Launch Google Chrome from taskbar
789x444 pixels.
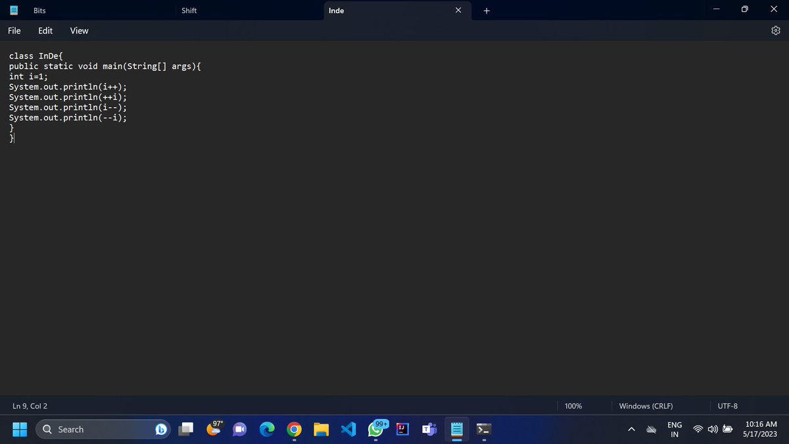click(x=294, y=430)
